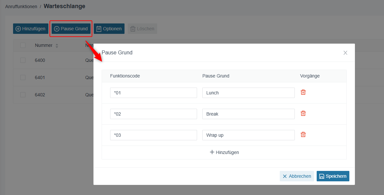Click the queue number 6402 cell
Image resolution: width=384 pixels, height=195 pixels.
pos(40,95)
